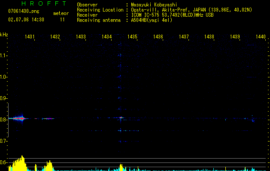Image resolution: width=270 pixels, height=171 pixels.
Task: Click the 0.8 kHz frequency label
Action: [x=3, y=120]
